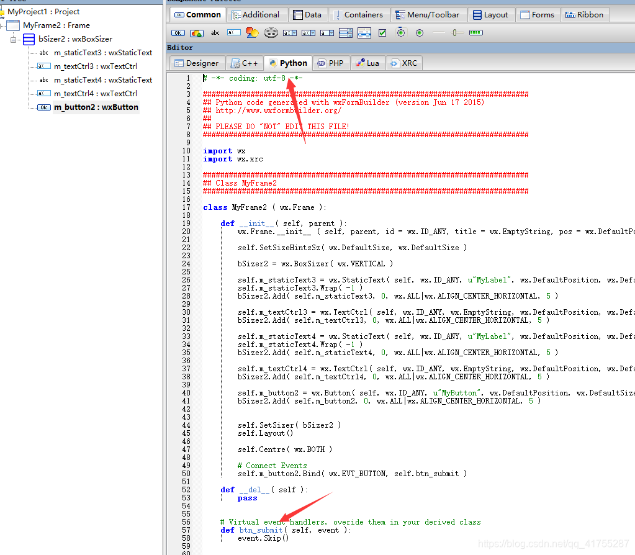The image size is (635, 555).
Task: Pick the wxStaticBitmap shapes component
Action: tap(252, 32)
